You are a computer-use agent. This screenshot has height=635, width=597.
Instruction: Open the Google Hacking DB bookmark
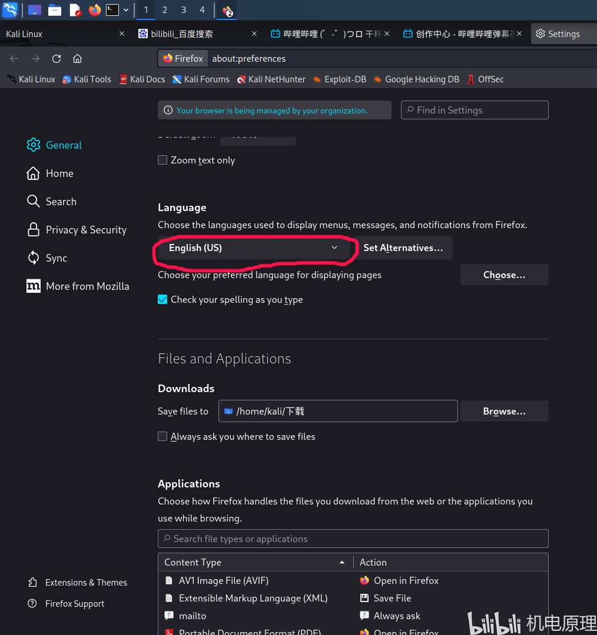click(416, 79)
